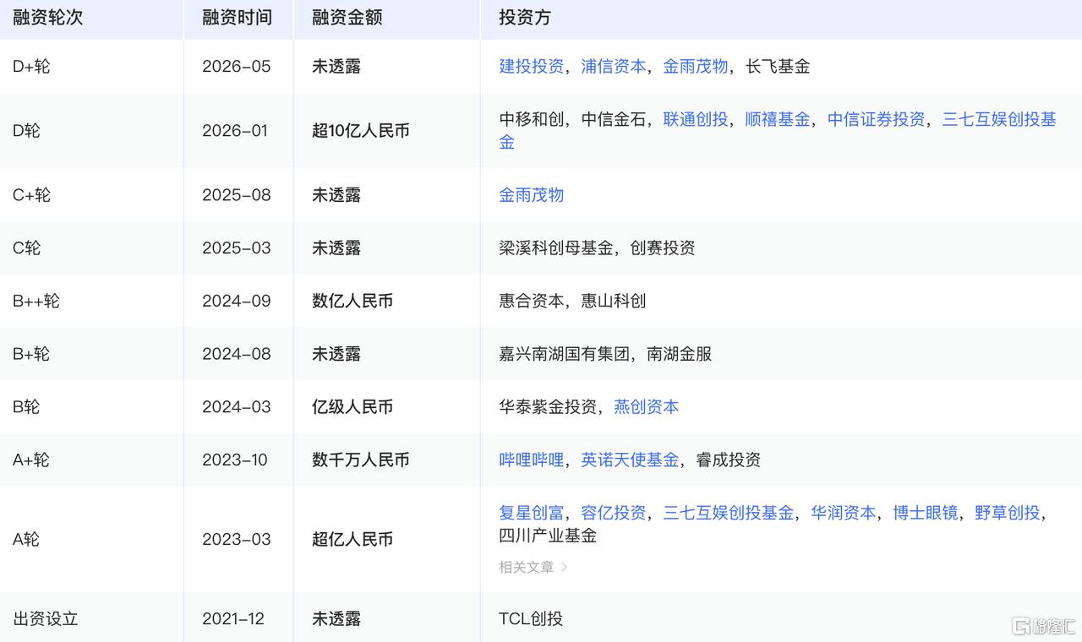1082x642 pixels.
Task: Visit the 博士眼镜 investor page
Action: click(x=926, y=513)
